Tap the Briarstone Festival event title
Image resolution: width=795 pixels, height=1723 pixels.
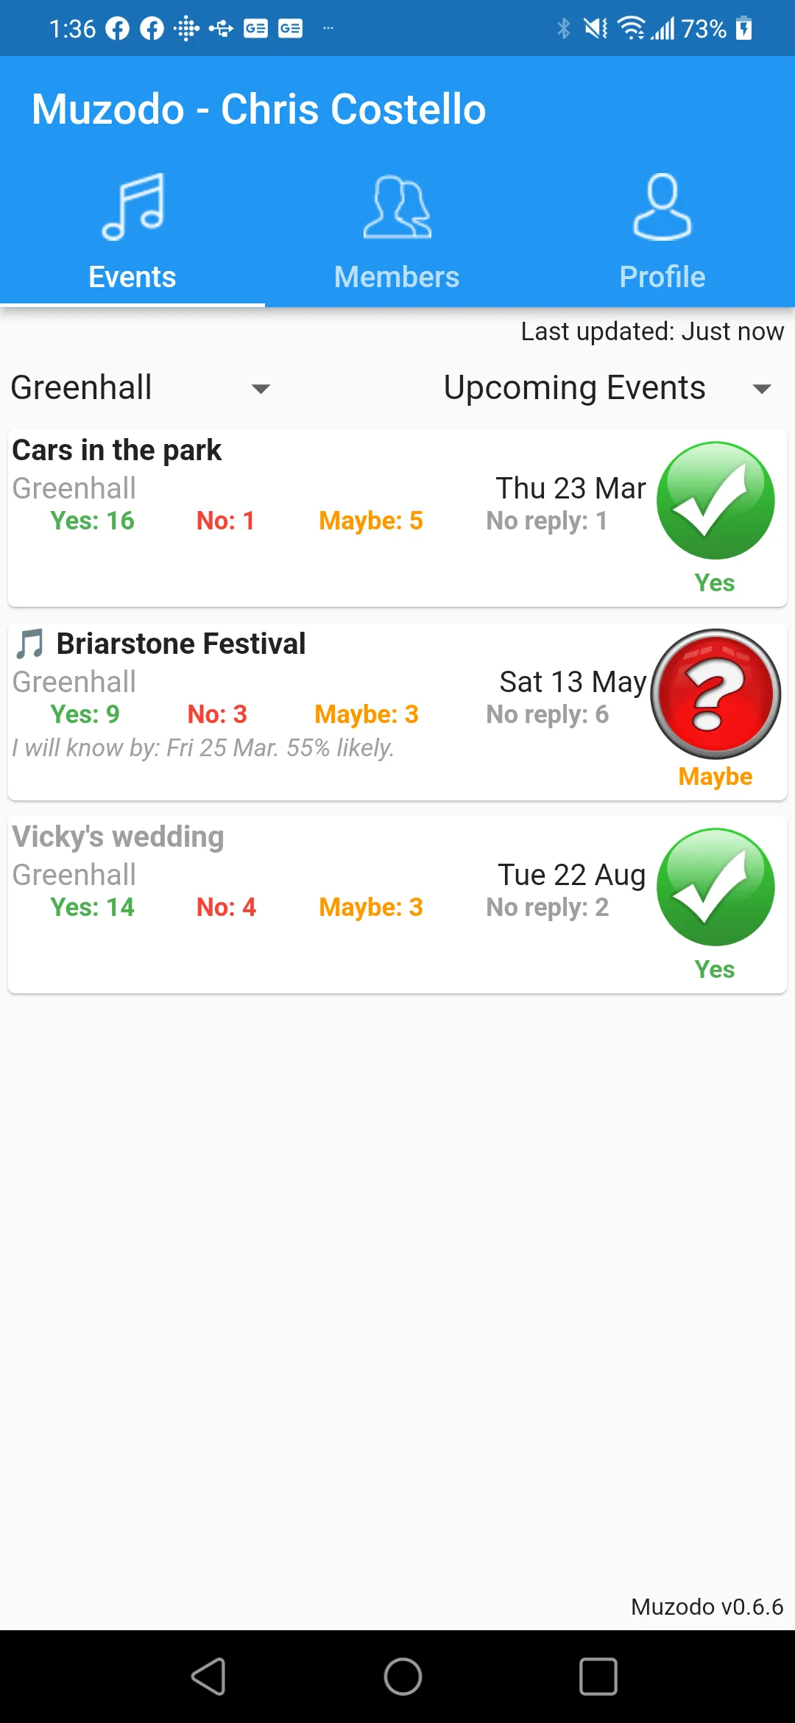(x=181, y=644)
